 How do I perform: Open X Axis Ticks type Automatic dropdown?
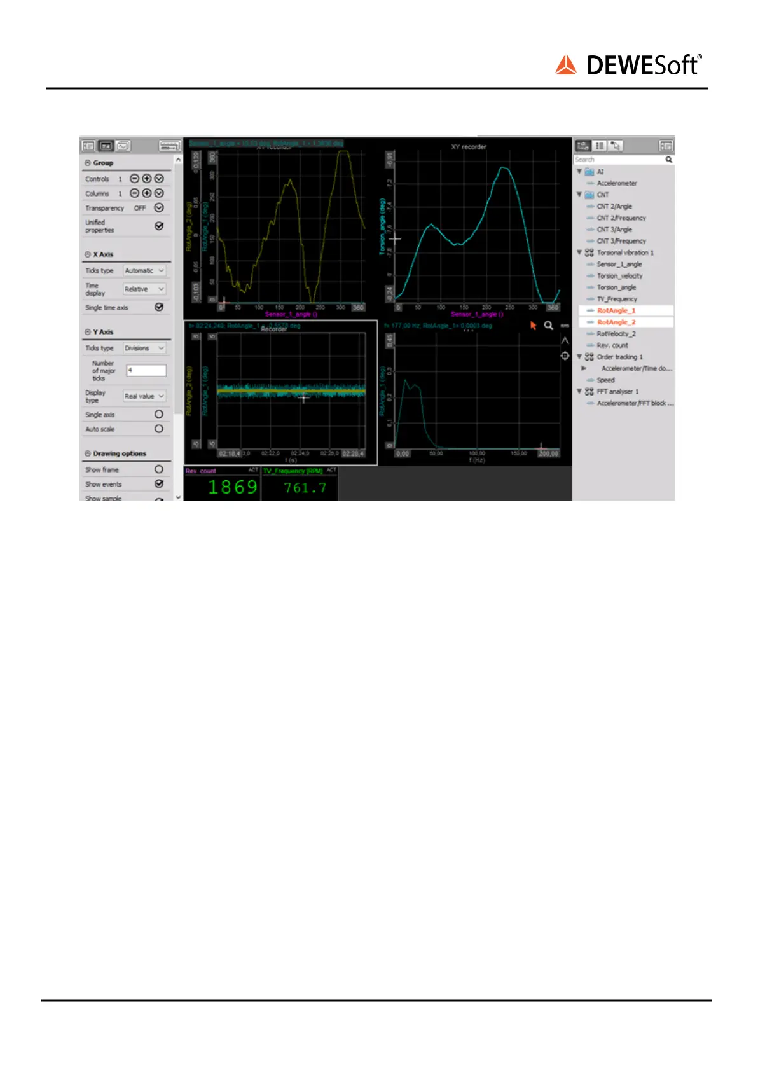pos(144,270)
